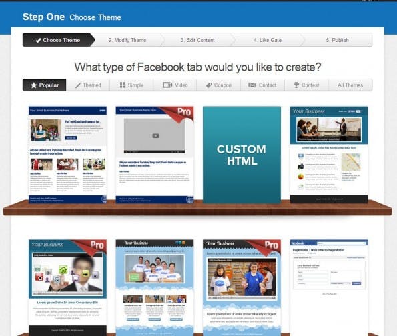The image size is (397, 336).
Task: Click the pencil icon beside Themed
Action: coord(77,85)
